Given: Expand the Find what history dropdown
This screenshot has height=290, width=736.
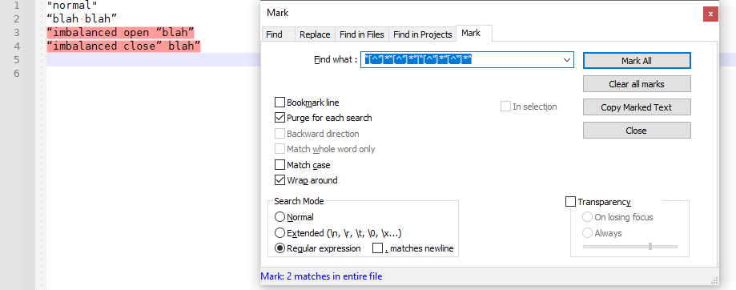Looking at the screenshot, I should (x=568, y=60).
